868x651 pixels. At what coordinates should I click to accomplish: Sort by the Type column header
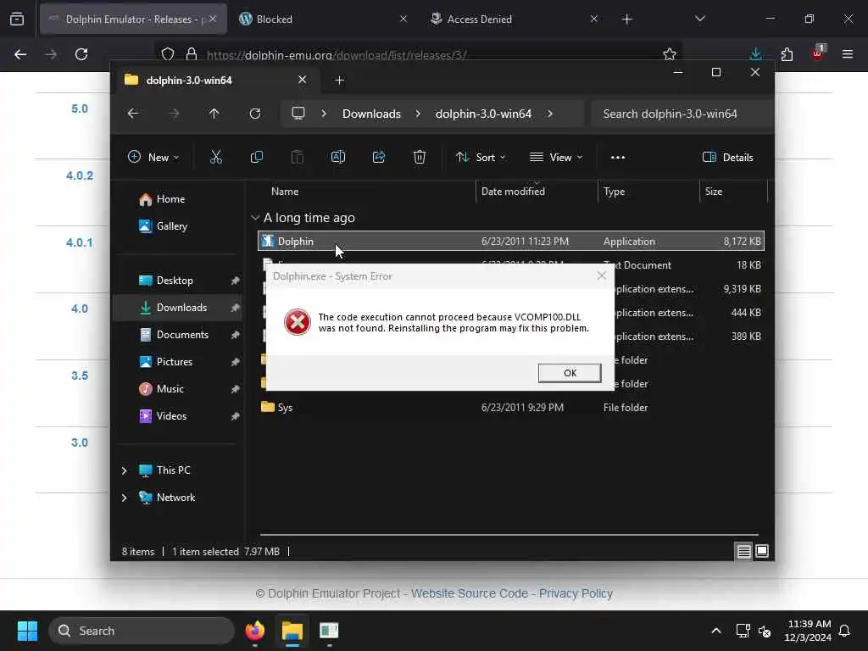click(648, 192)
